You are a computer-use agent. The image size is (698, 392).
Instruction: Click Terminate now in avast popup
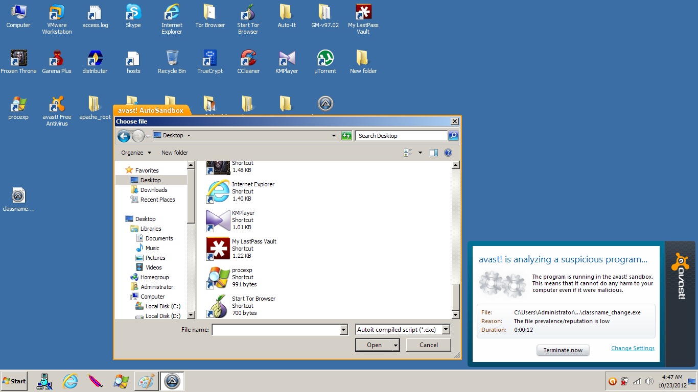tap(563, 350)
